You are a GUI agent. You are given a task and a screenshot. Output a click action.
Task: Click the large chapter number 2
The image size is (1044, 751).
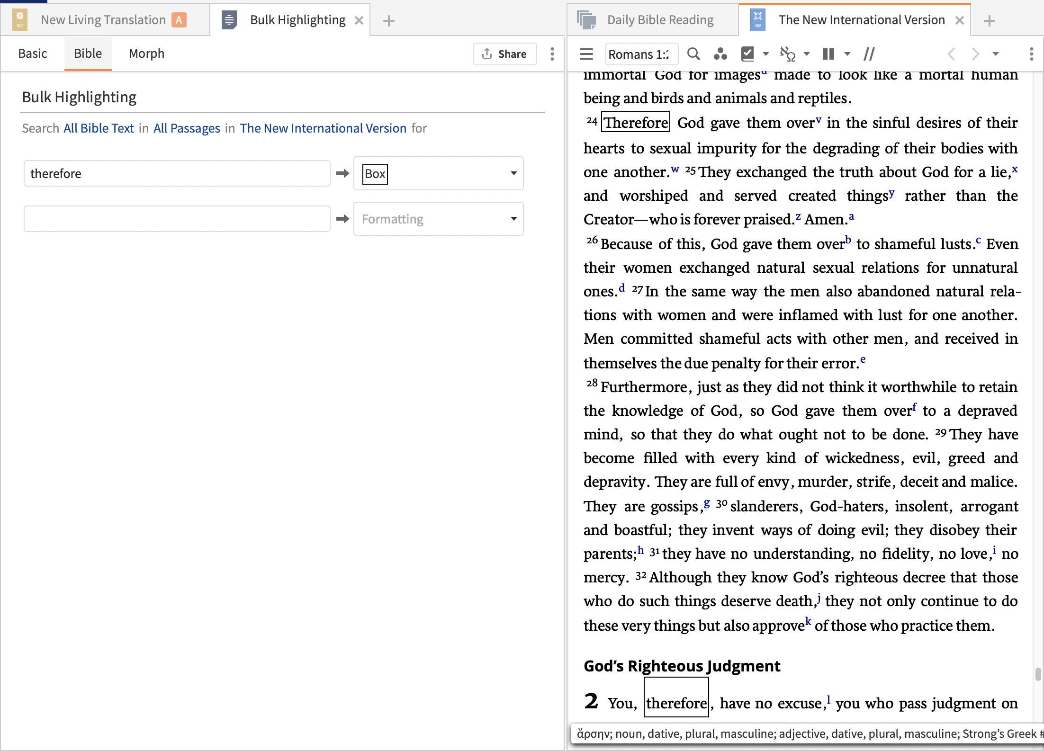pos(591,701)
